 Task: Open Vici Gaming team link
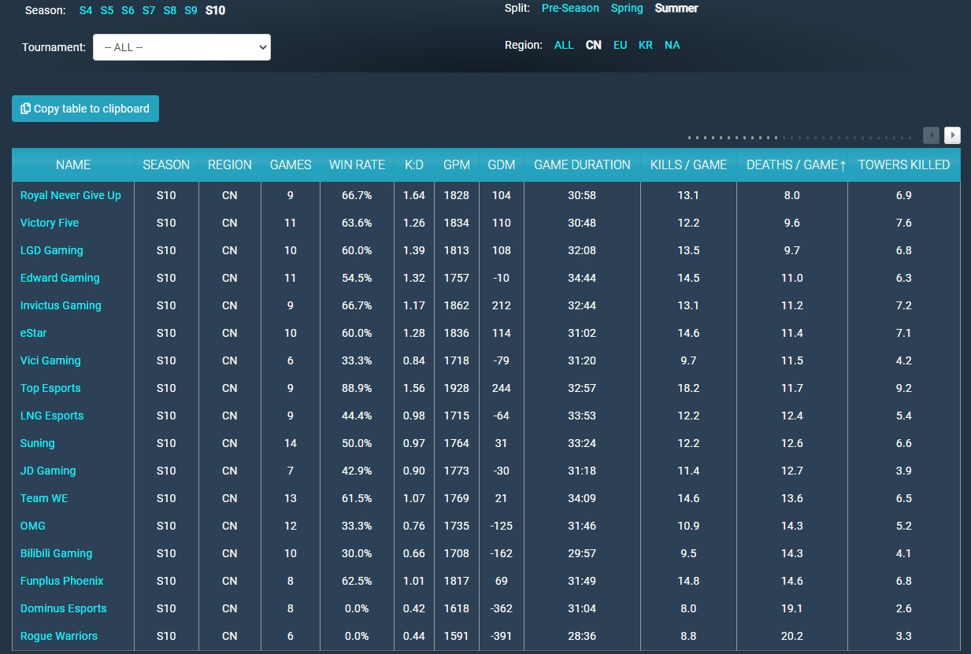click(x=50, y=360)
